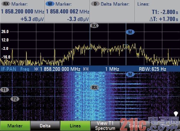Click the Freq label in IF-PAN bar
The image size is (180, 131).
pos(25,69)
